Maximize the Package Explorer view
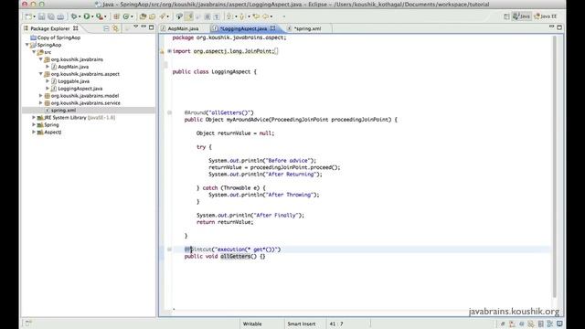Image resolution: width=585 pixels, height=329 pixels. click(x=151, y=27)
